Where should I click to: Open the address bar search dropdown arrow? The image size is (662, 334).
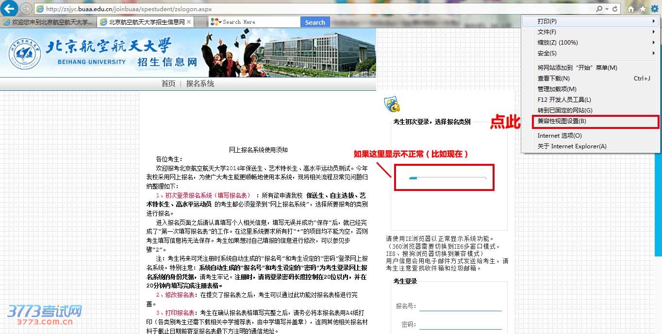(607, 9)
